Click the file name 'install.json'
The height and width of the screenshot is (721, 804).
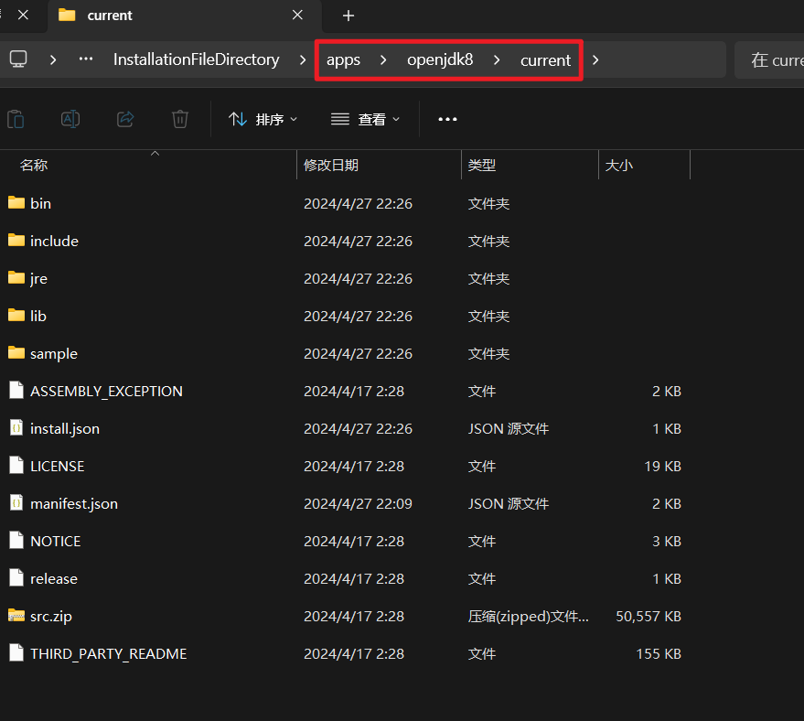tap(65, 429)
